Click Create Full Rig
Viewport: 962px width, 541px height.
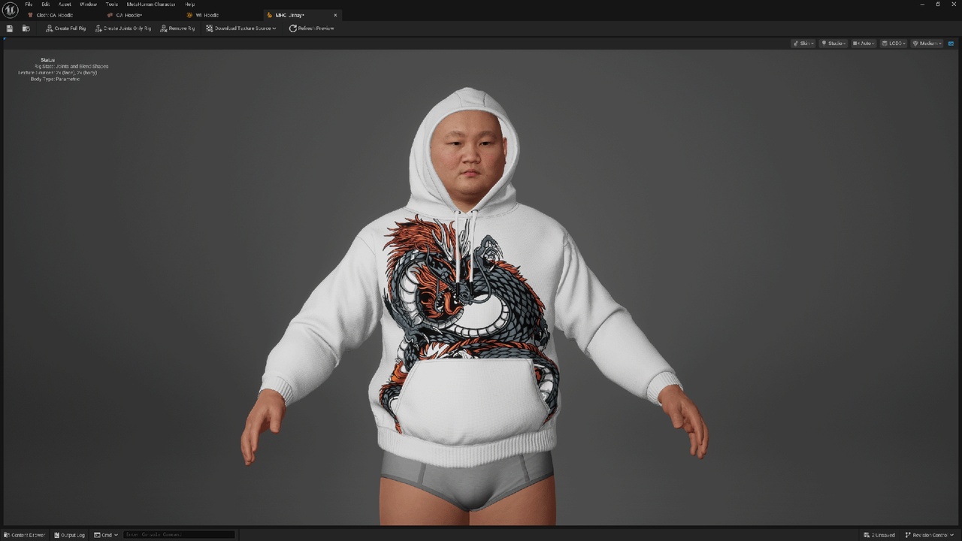(x=65, y=29)
